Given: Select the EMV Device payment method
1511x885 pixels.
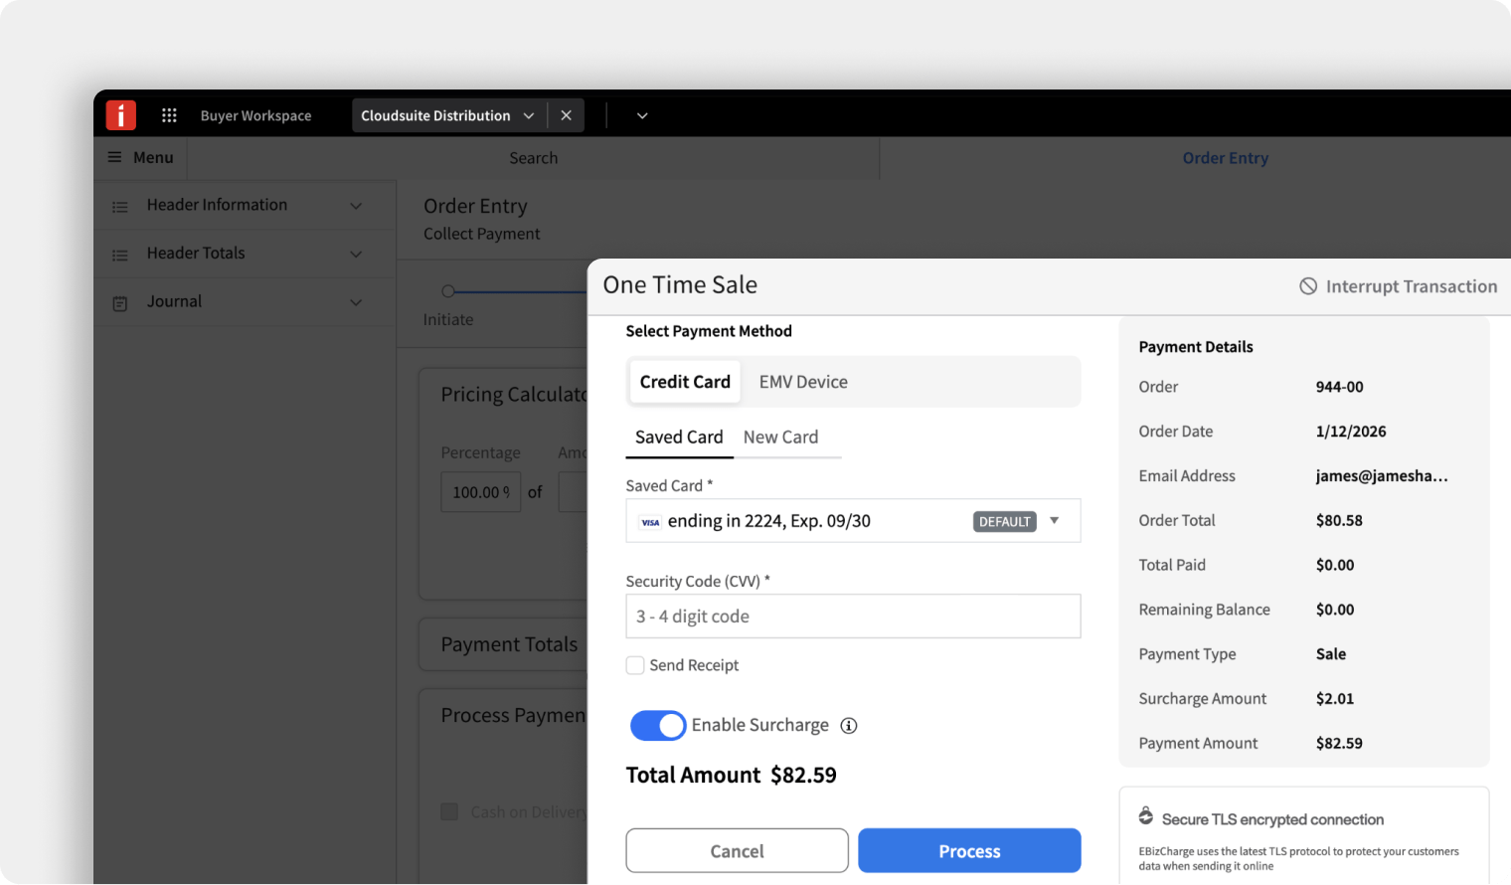Looking at the screenshot, I should (x=803, y=382).
